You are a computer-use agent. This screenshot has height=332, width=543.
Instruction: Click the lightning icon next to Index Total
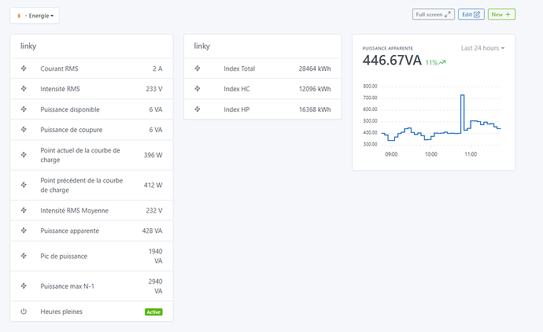(198, 68)
